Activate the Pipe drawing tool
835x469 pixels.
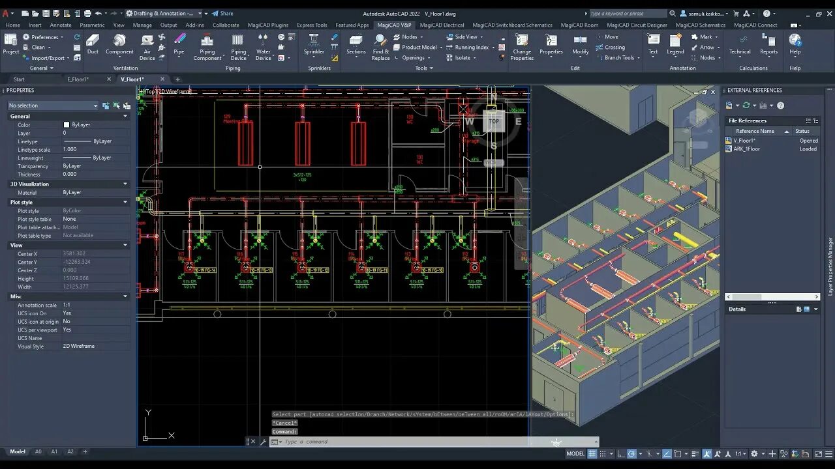pyautogui.click(x=179, y=44)
